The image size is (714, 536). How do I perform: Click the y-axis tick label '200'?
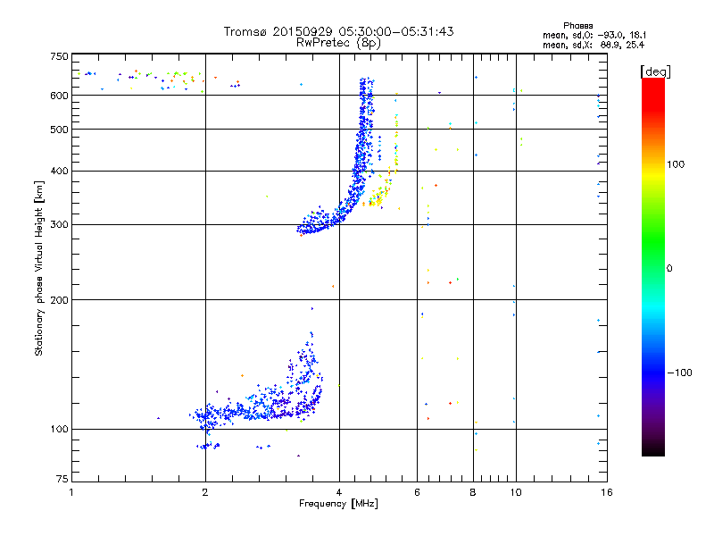point(59,300)
